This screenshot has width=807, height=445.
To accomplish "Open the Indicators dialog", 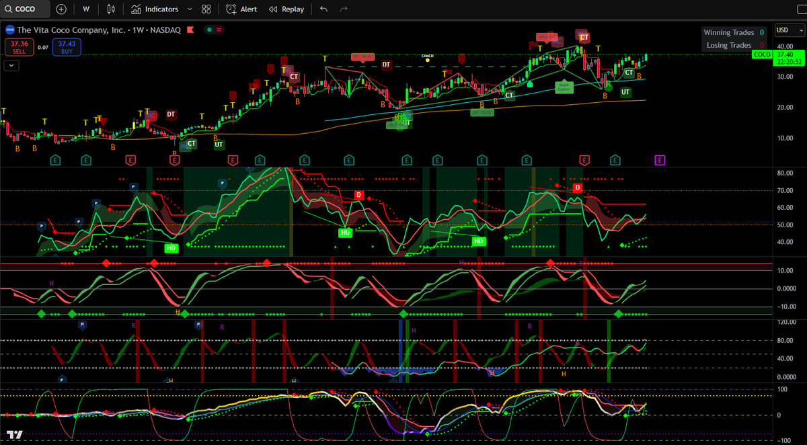I will tap(155, 9).
